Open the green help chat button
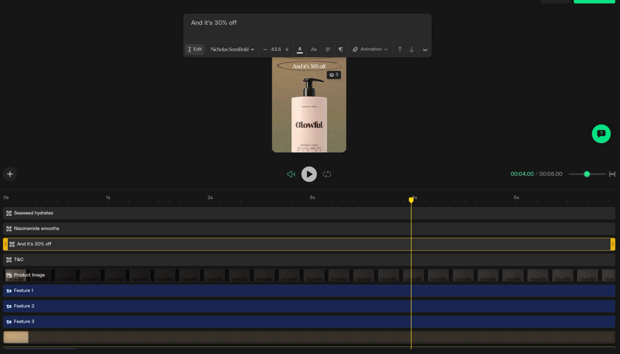 coord(601,134)
